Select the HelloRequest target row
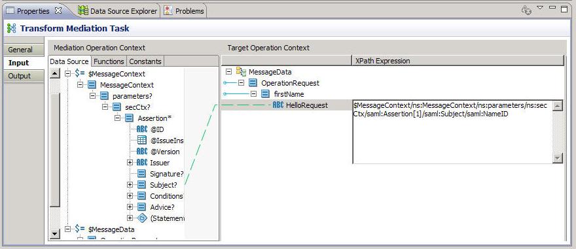Image resolution: width=576 pixels, height=249 pixels. tap(287, 105)
